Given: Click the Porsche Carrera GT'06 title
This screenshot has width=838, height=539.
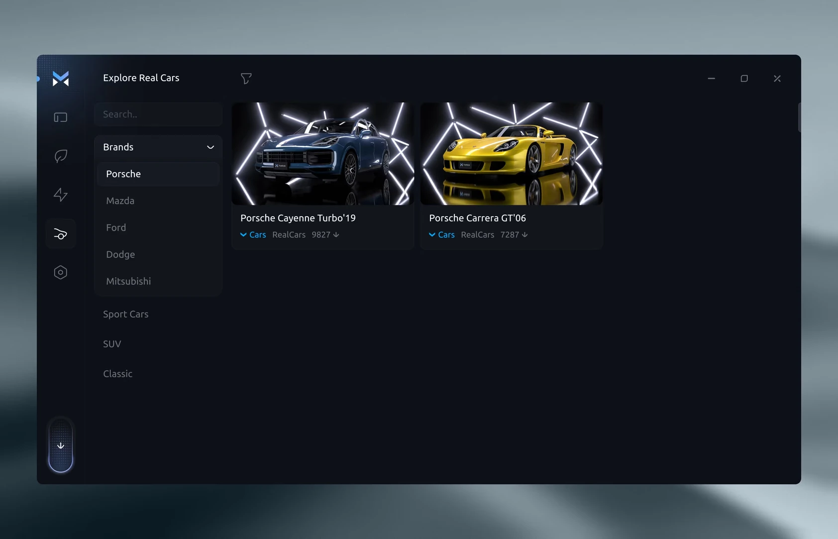Looking at the screenshot, I should coord(478,218).
